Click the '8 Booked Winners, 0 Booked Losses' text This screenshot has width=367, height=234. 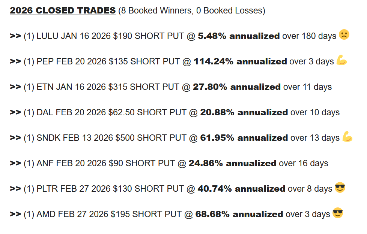click(x=191, y=11)
